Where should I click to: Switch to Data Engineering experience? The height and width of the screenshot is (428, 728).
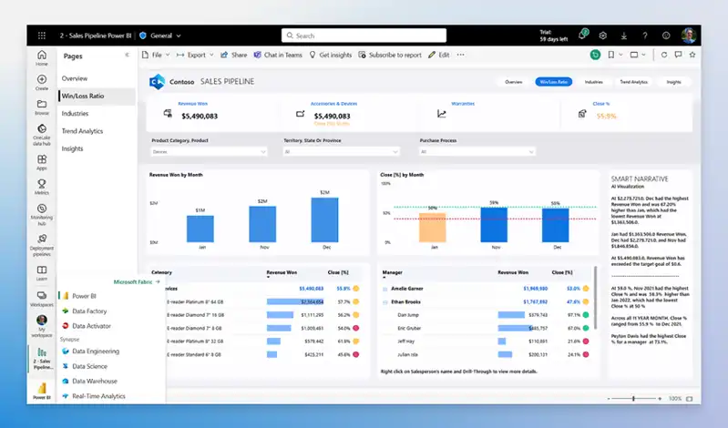90,352
